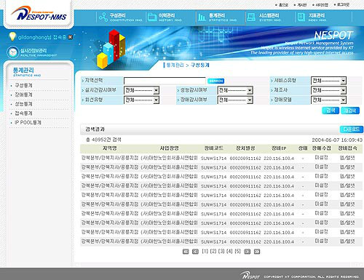This screenshot has width=364, height=280.
Task: Click the 장비접속 column header
Action: [347, 148]
